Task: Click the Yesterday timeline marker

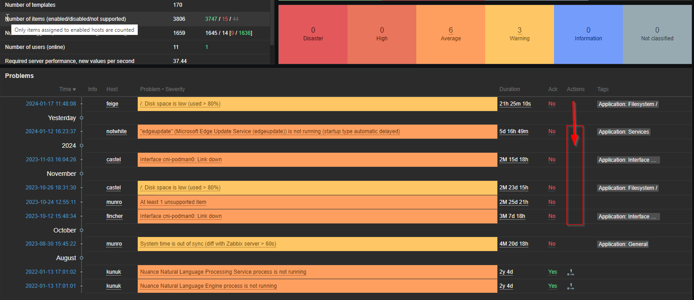Action: pos(62,118)
